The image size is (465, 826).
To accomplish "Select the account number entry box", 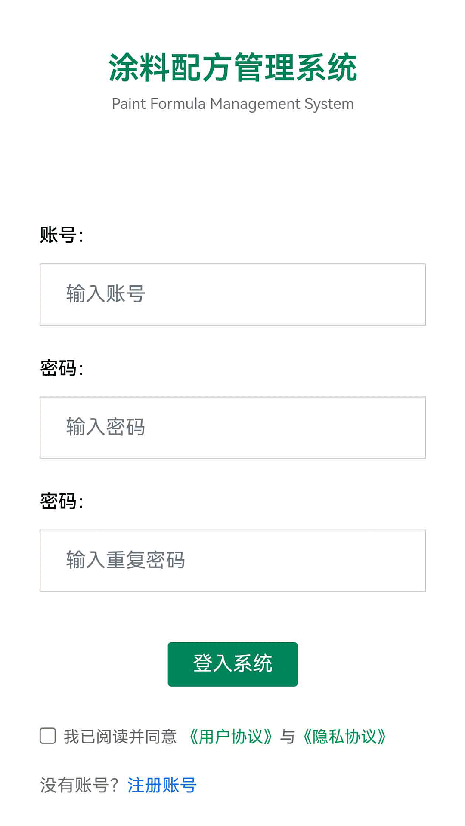I will coord(232,294).
